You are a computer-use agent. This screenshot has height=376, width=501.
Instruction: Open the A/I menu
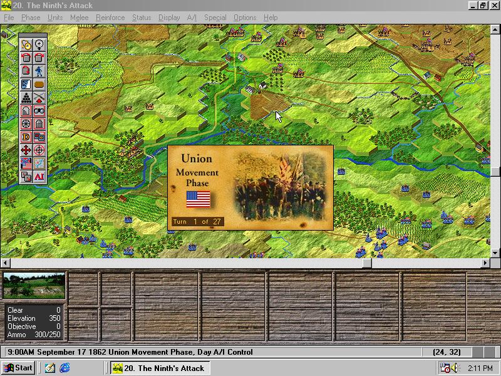[192, 18]
